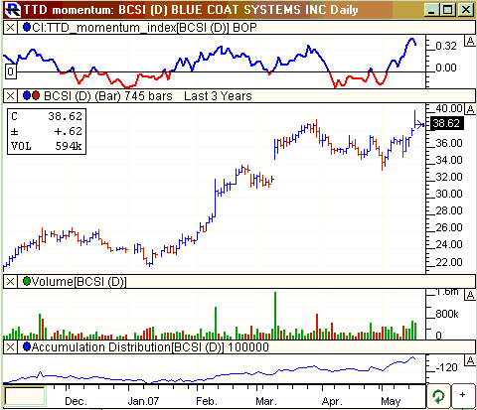Toggle auto-scale A on price pane
This screenshot has width=477, height=410.
tap(470, 108)
